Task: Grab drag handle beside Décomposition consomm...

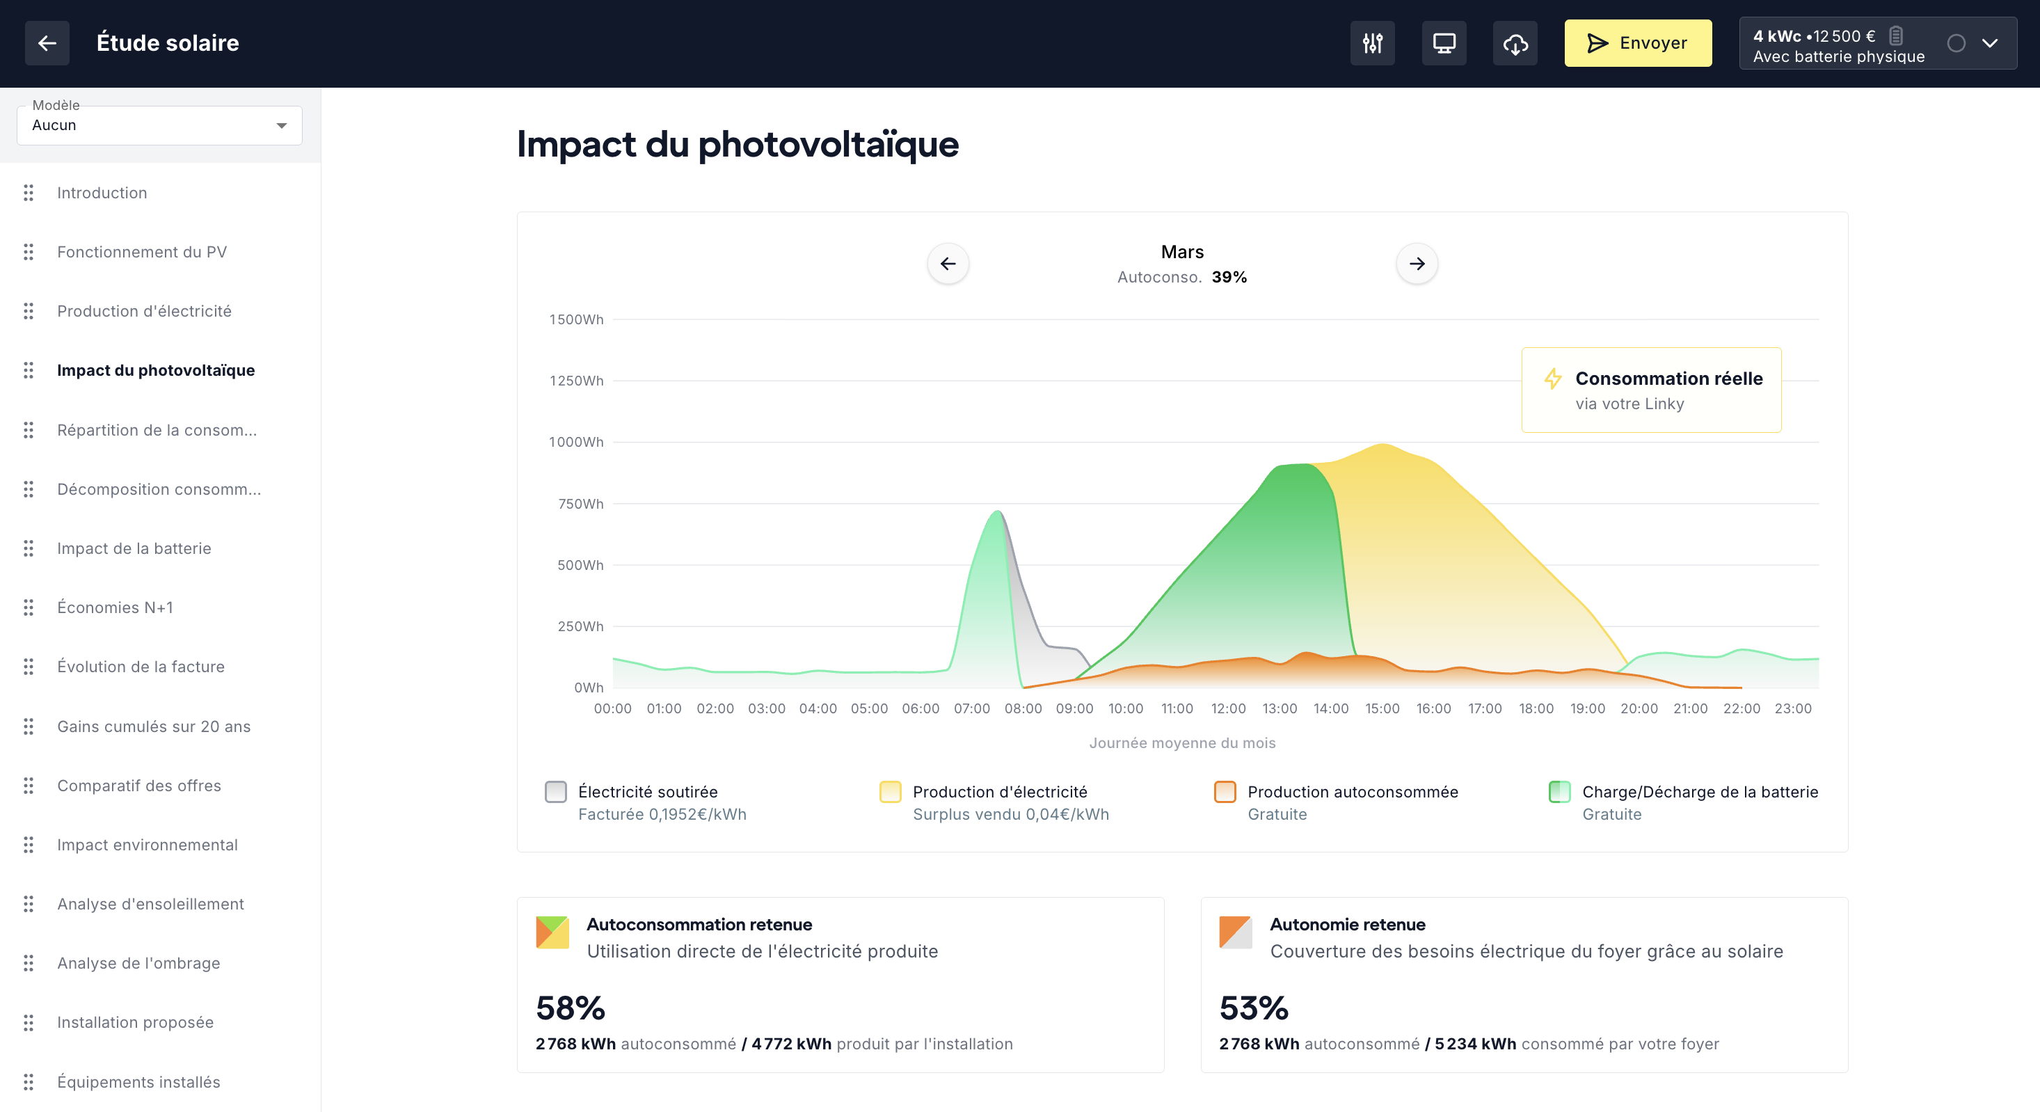Action: coord(29,489)
